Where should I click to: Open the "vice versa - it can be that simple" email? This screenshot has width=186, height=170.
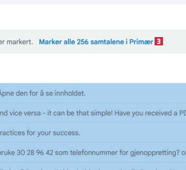(93, 113)
